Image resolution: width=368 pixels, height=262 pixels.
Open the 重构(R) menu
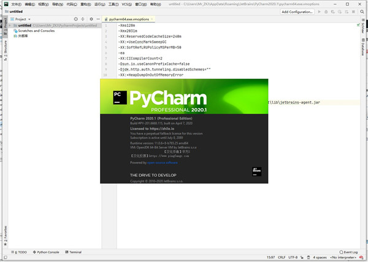click(85, 4)
